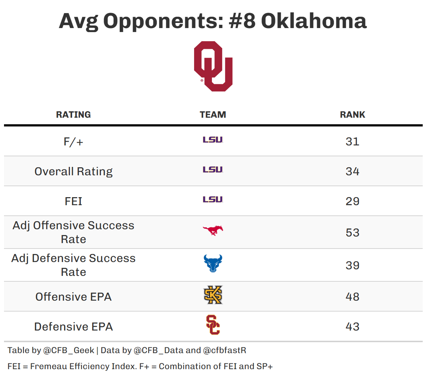Click rank value 31 in F/+ row
This screenshot has width=426, height=379.
pyautogui.click(x=352, y=142)
